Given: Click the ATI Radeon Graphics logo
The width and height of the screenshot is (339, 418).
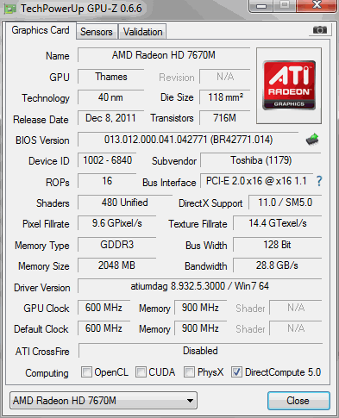Looking at the screenshot, I should tap(289, 85).
